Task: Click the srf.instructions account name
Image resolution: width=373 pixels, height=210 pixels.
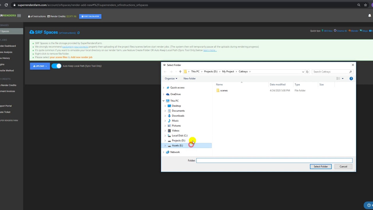Action: tap(37, 16)
